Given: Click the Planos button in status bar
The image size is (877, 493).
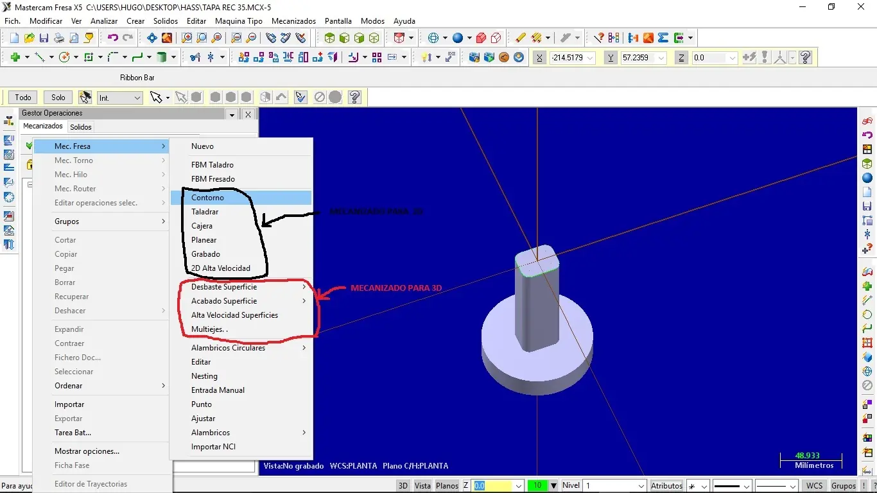Looking at the screenshot, I should click(x=447, y=486).
